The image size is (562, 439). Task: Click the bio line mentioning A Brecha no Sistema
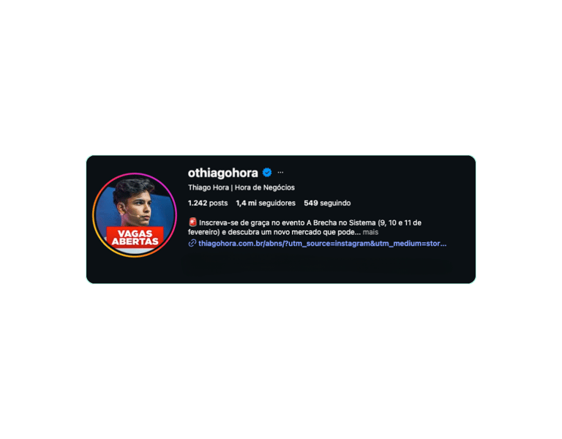310,222
